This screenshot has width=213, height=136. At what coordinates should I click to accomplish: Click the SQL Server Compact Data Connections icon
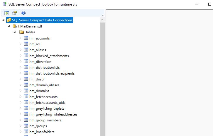tap(9, 20)
